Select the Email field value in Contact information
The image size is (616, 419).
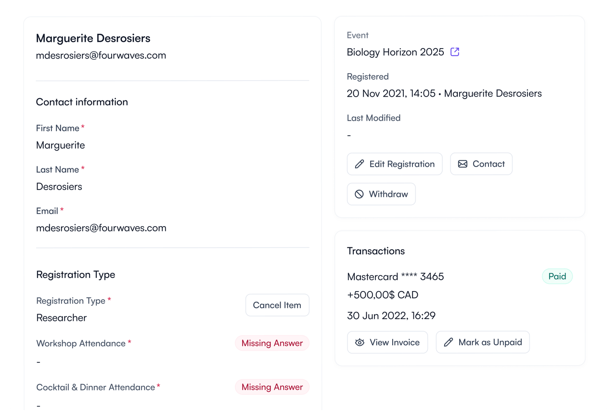coord(101,228)
